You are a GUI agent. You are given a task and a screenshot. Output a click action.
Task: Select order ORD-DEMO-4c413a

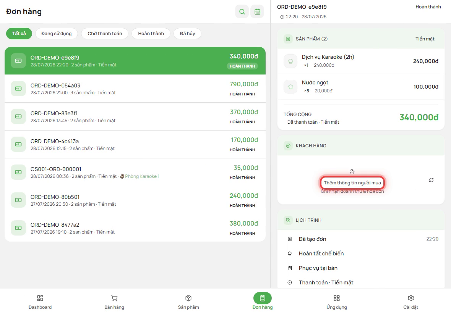click(135, 144)
